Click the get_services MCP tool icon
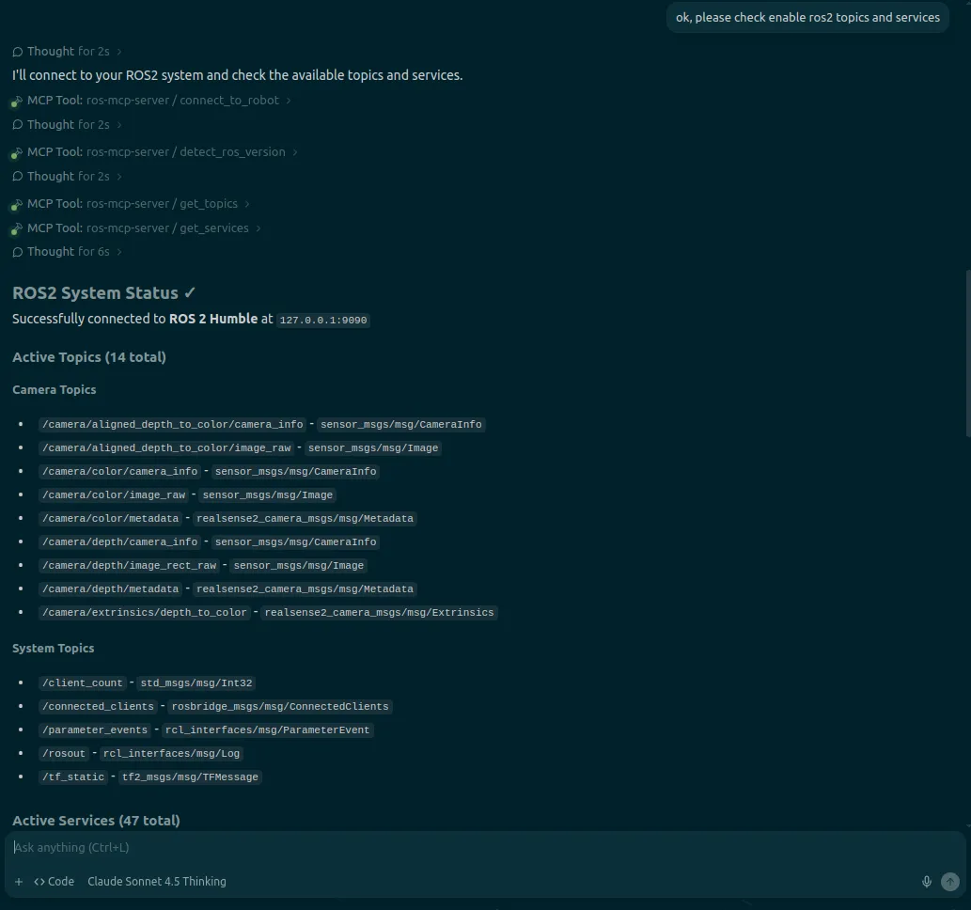 click(17, 228)
